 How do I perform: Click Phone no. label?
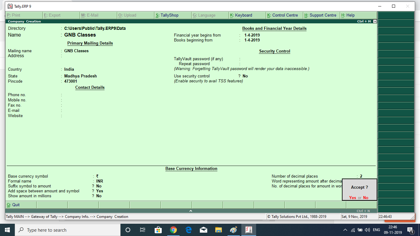(17, 95)
